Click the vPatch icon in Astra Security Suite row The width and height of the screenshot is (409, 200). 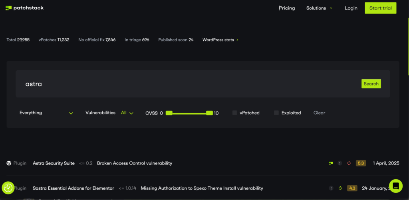(331, 163)
